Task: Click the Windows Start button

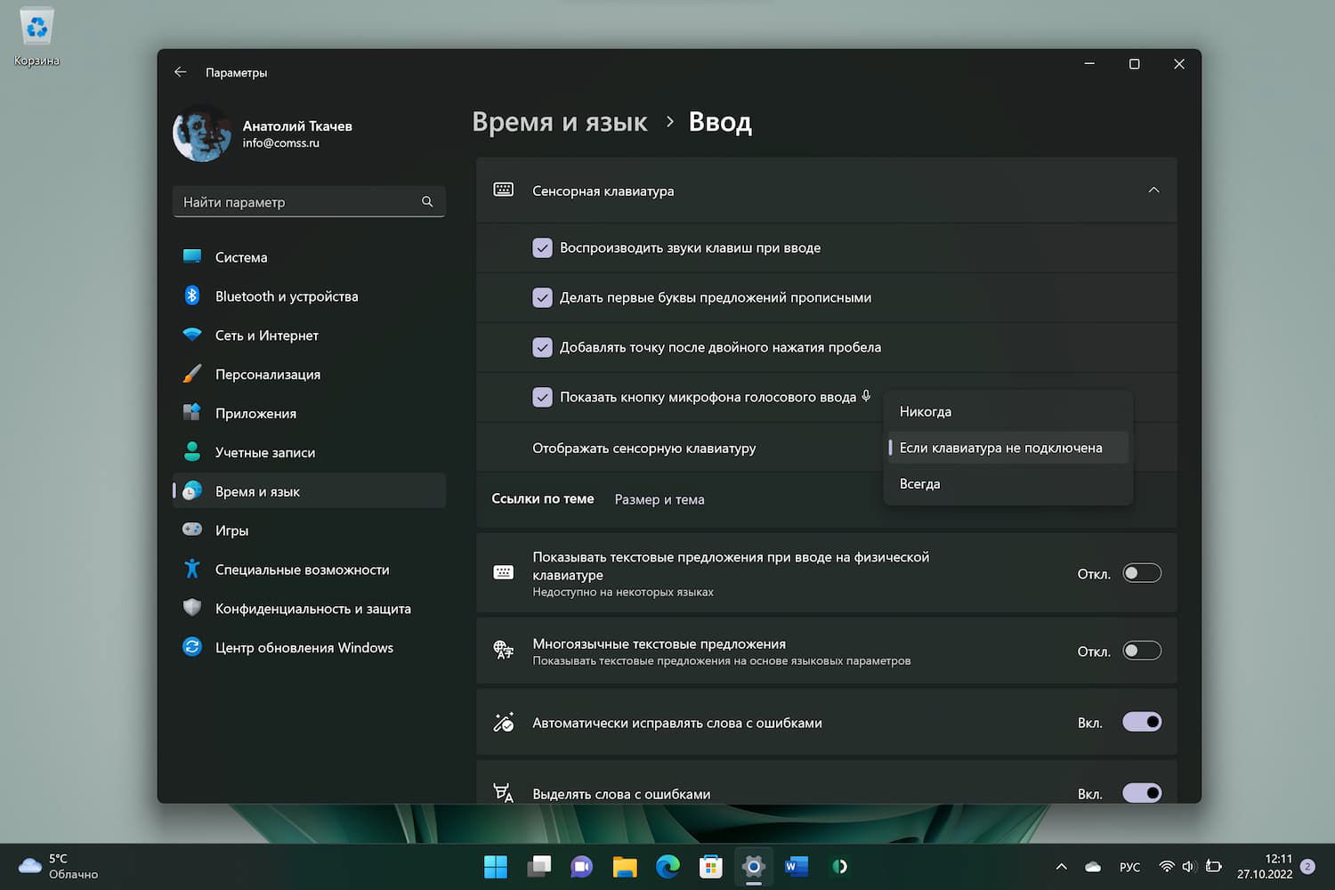Action: pos(496,866)
